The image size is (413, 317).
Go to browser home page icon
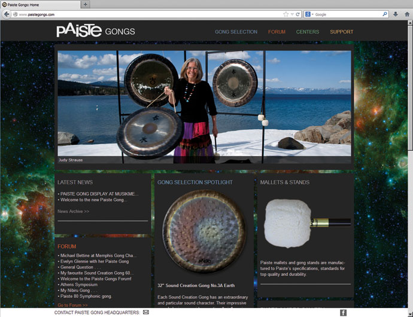click(x=406, y=14)
